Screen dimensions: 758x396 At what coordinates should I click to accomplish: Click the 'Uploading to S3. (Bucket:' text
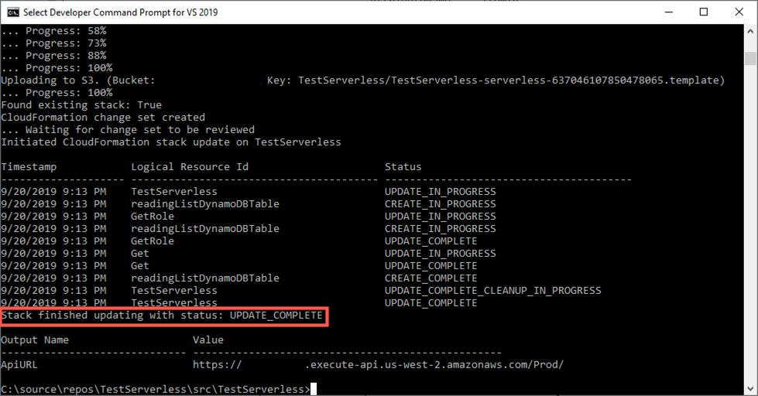tap(78, 80)
